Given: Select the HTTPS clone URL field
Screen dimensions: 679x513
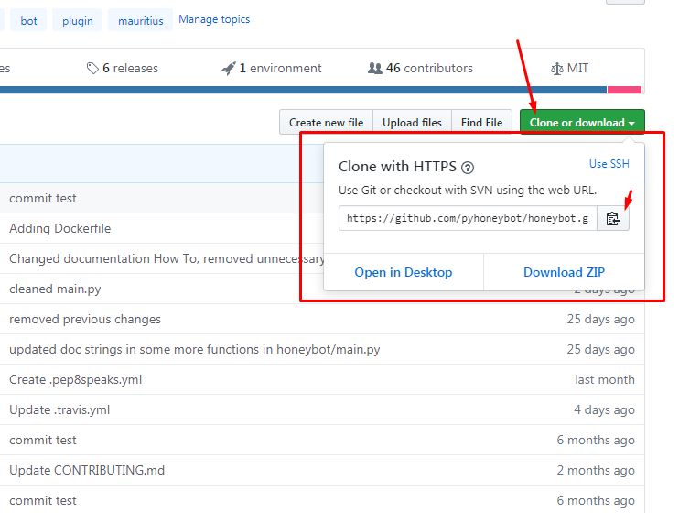Looking at the screenshot, I should point(468,218).
